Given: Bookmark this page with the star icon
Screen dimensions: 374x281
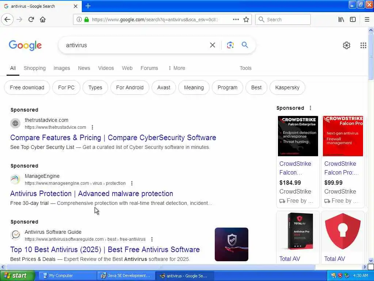Looking at the screenshot, I should 246,19.
